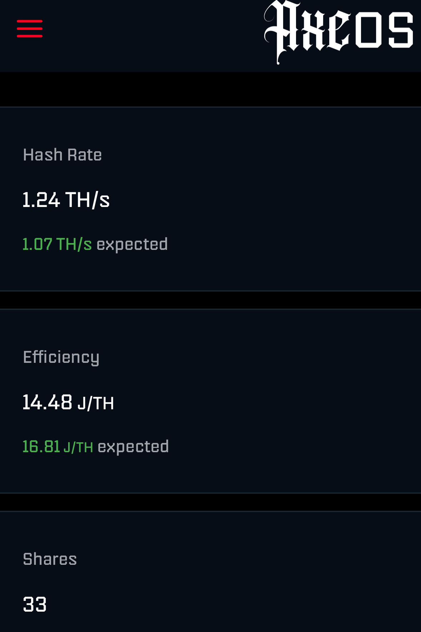Screen dimensions: 421x632
Task: Click the green J/TH unit after 16.81
Action: pyautogui.click(x=78, y=448)
